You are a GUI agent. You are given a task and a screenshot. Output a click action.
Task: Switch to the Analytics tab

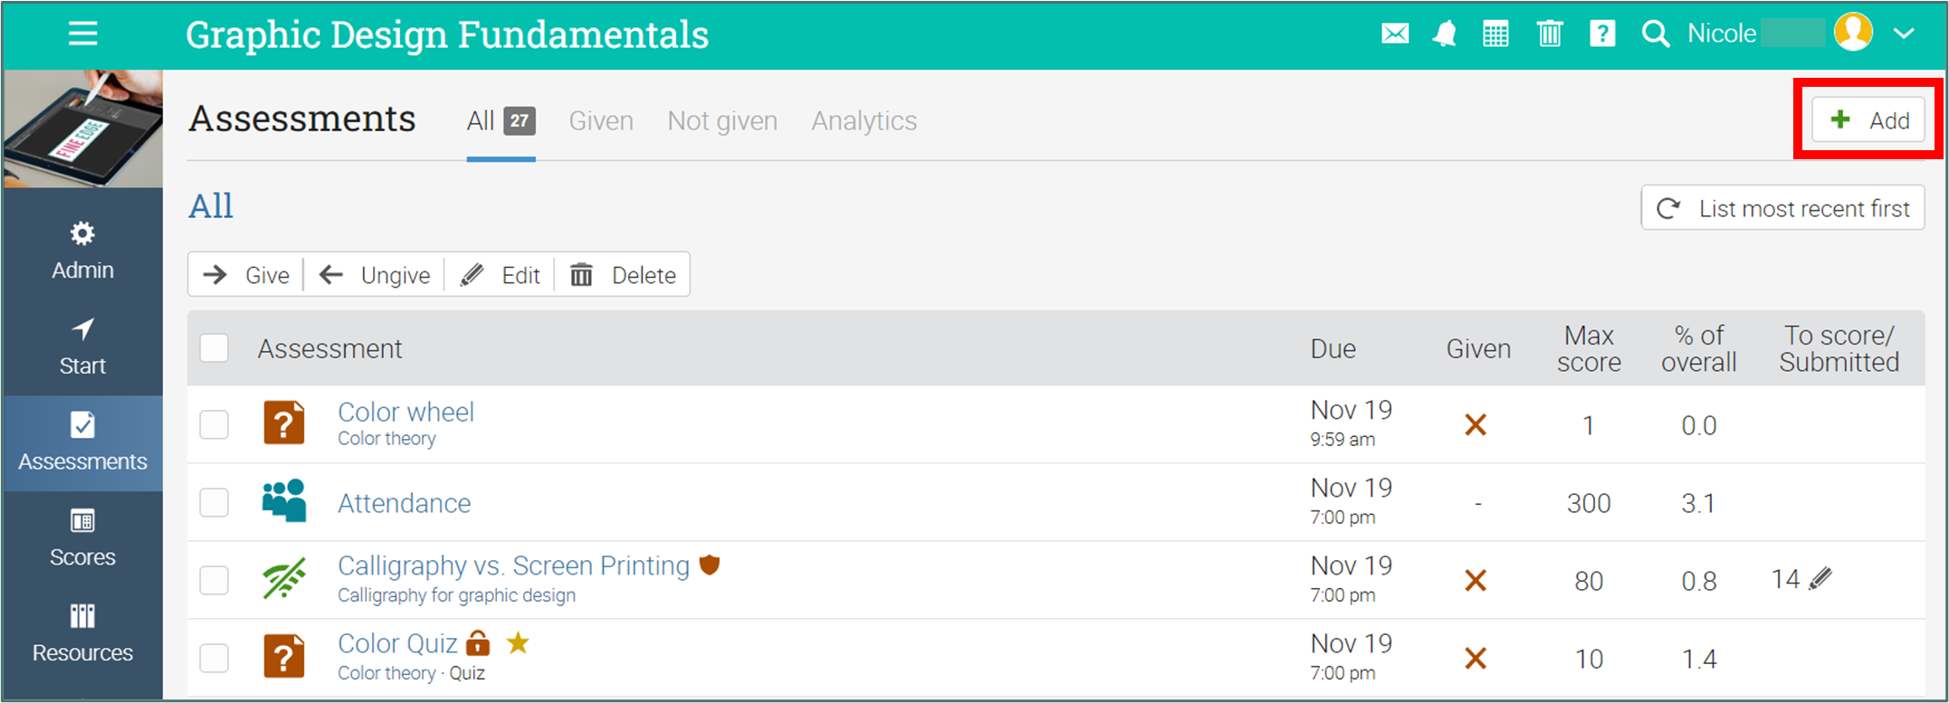[864, 121]
